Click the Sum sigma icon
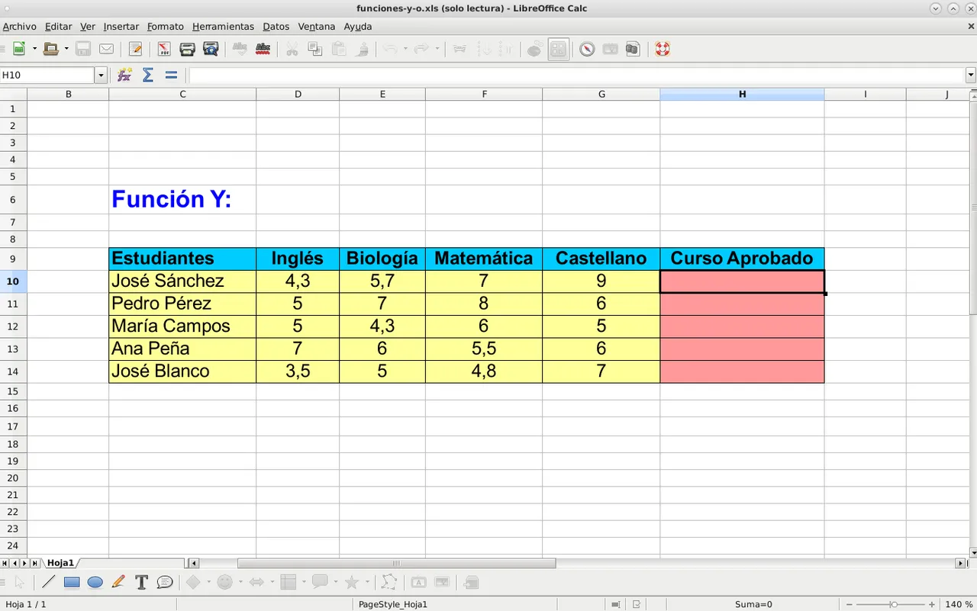Screen dimensions: 977x611 tap(148, 75)
